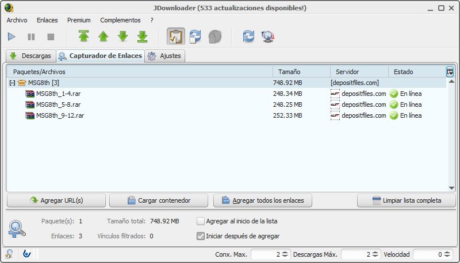Viewport: 460px width, 263px height.
Task: Stop downloads with the stop icon
Action: click(51, 37)
